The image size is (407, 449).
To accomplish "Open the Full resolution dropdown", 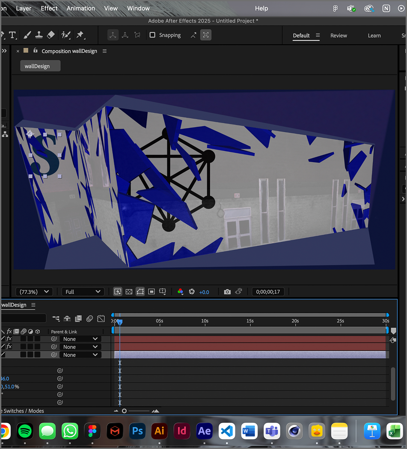I will pos(83,291).
